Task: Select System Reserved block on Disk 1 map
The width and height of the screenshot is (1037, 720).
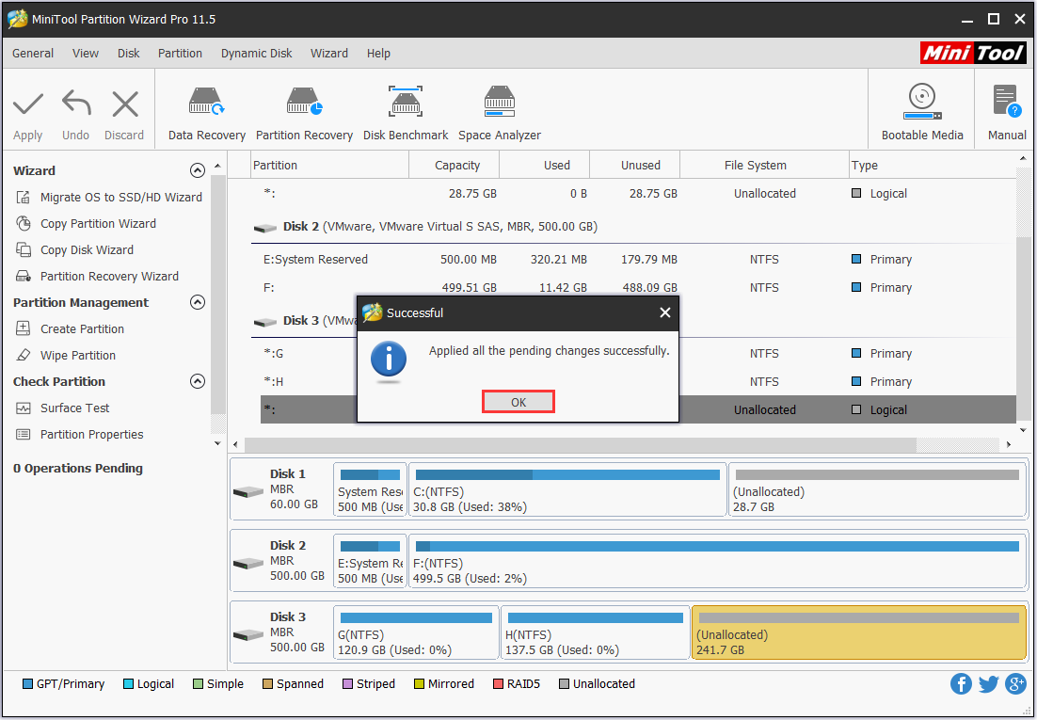Action: [370, 489]
